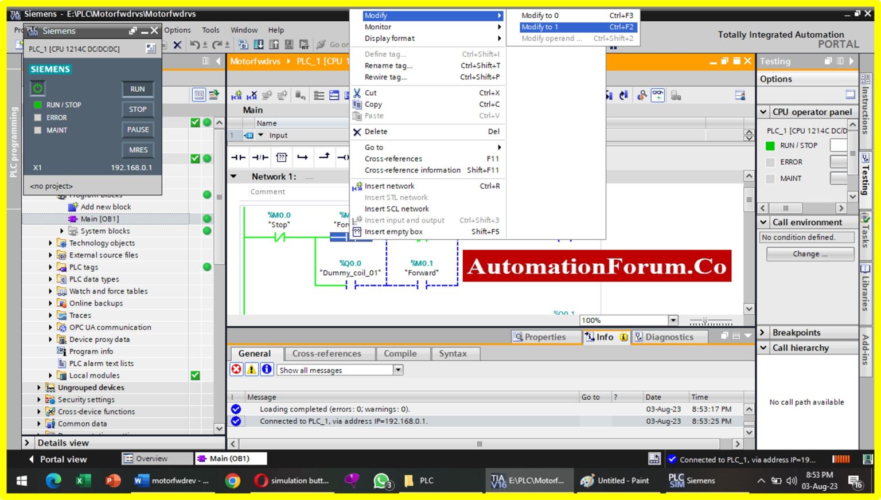Select the open branch arrow ladder icon
This screenshot has width=881, height=500.
point(302,157)
